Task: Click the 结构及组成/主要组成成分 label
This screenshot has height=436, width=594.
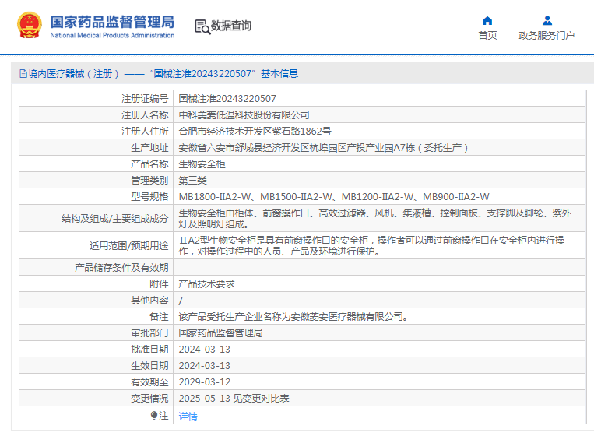Action: pos(114,218)
